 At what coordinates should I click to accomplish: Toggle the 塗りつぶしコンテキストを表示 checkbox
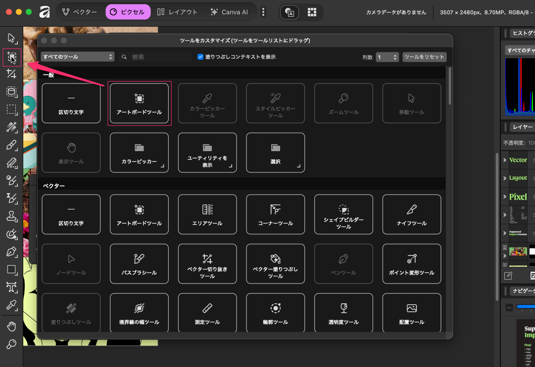click(x=200, y=57)
